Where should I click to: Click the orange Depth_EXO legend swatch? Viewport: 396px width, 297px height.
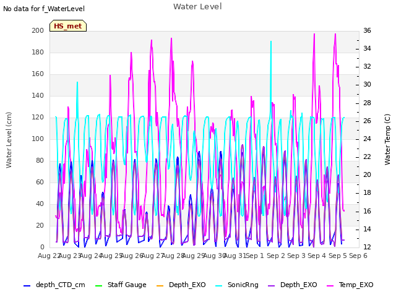(160, 286)
